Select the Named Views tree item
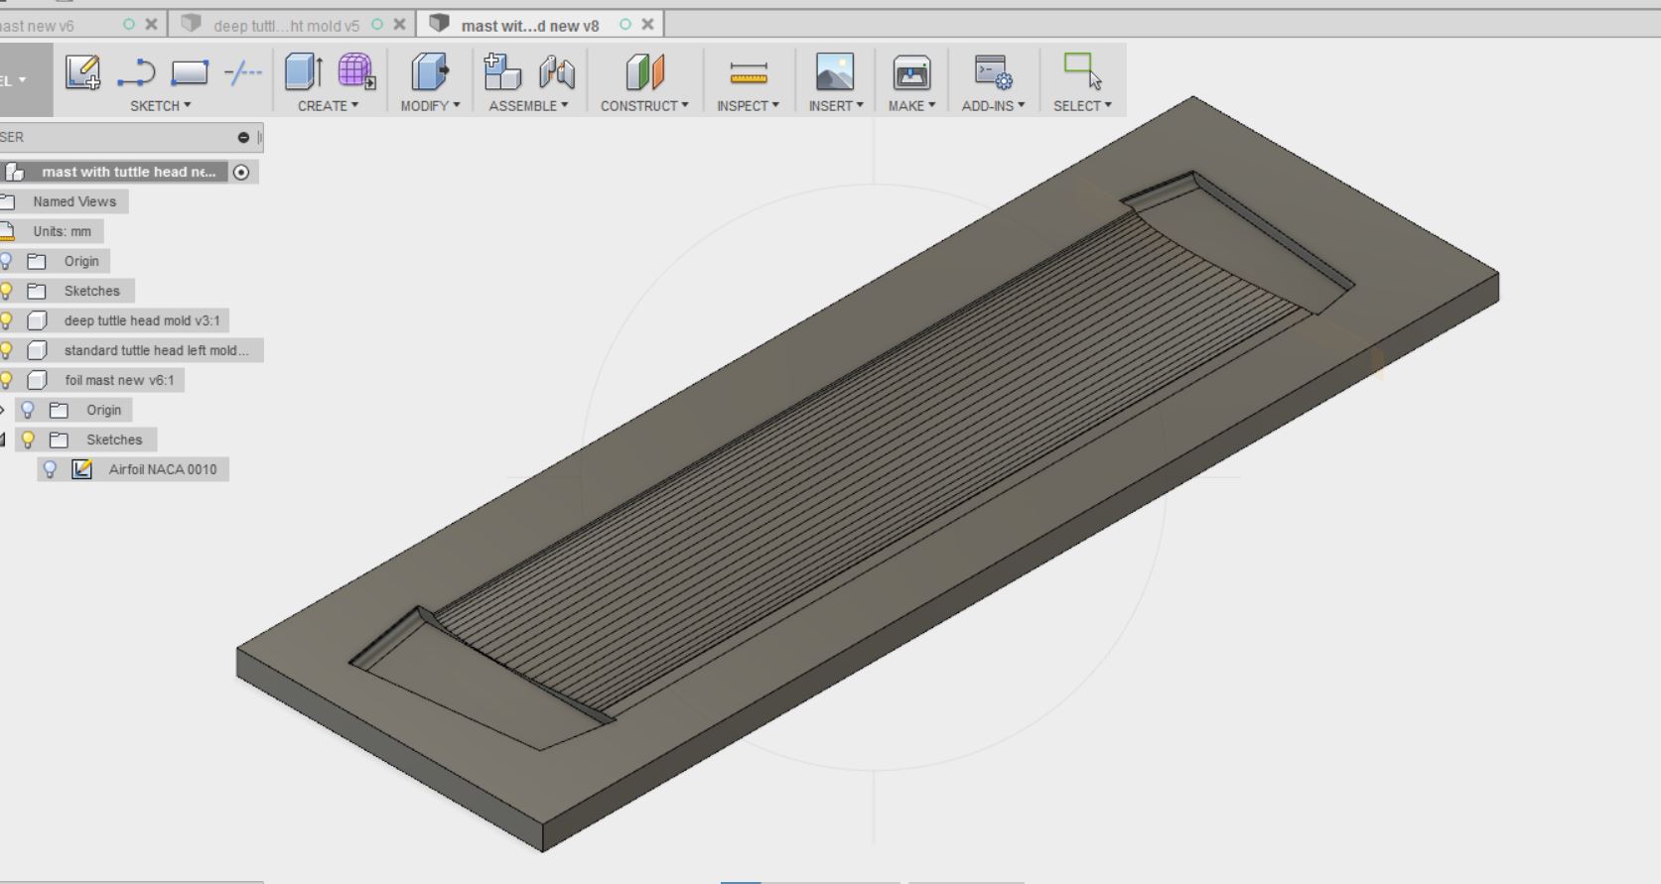This screenshot has height=884, width=1661. [x=74, y=201]
